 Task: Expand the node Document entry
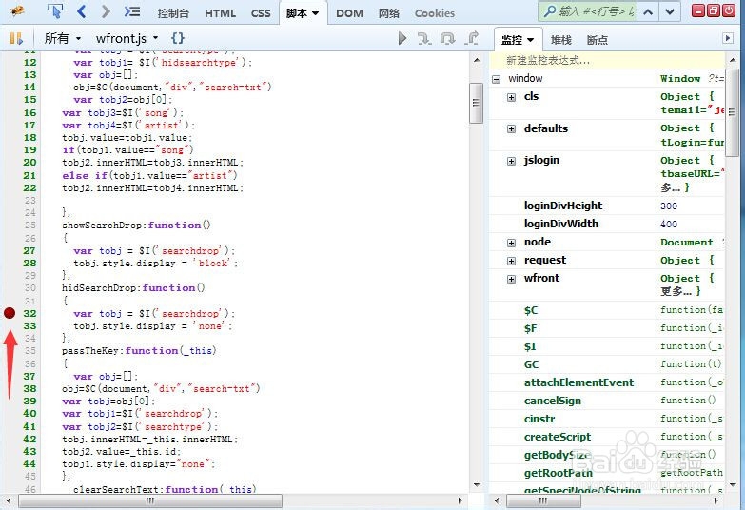511,243
